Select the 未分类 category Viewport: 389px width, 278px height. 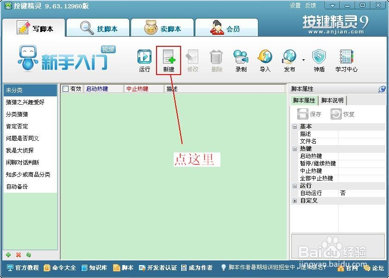(x=30, y=90)
